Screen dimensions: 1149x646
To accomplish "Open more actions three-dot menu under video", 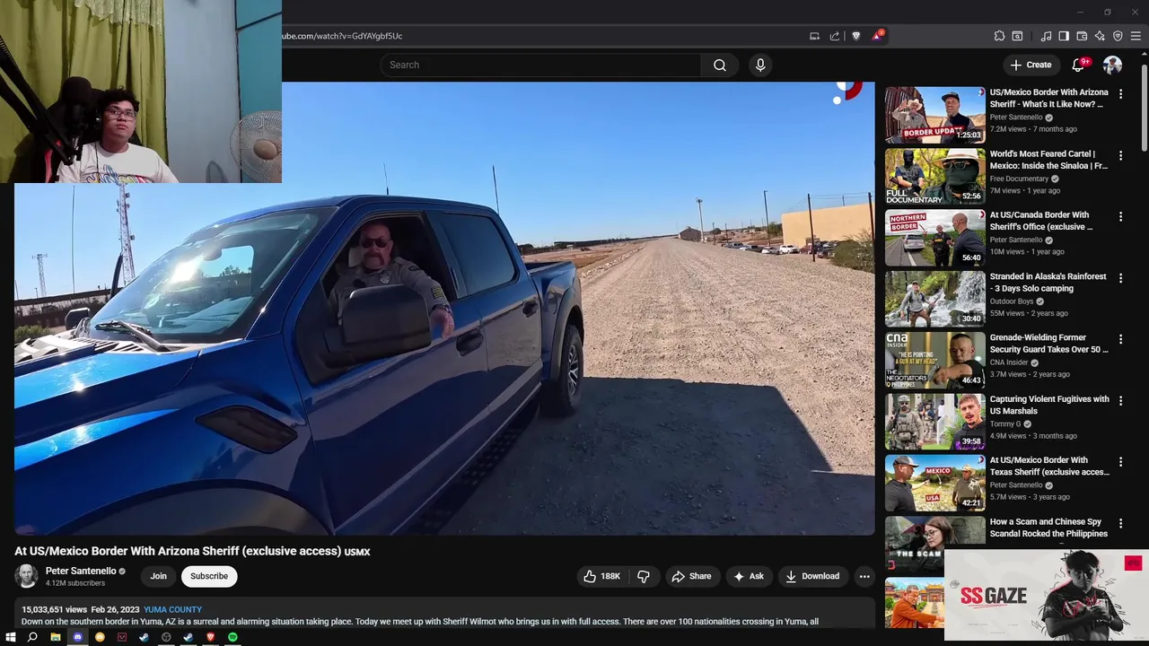I will [x=864, y=576].
